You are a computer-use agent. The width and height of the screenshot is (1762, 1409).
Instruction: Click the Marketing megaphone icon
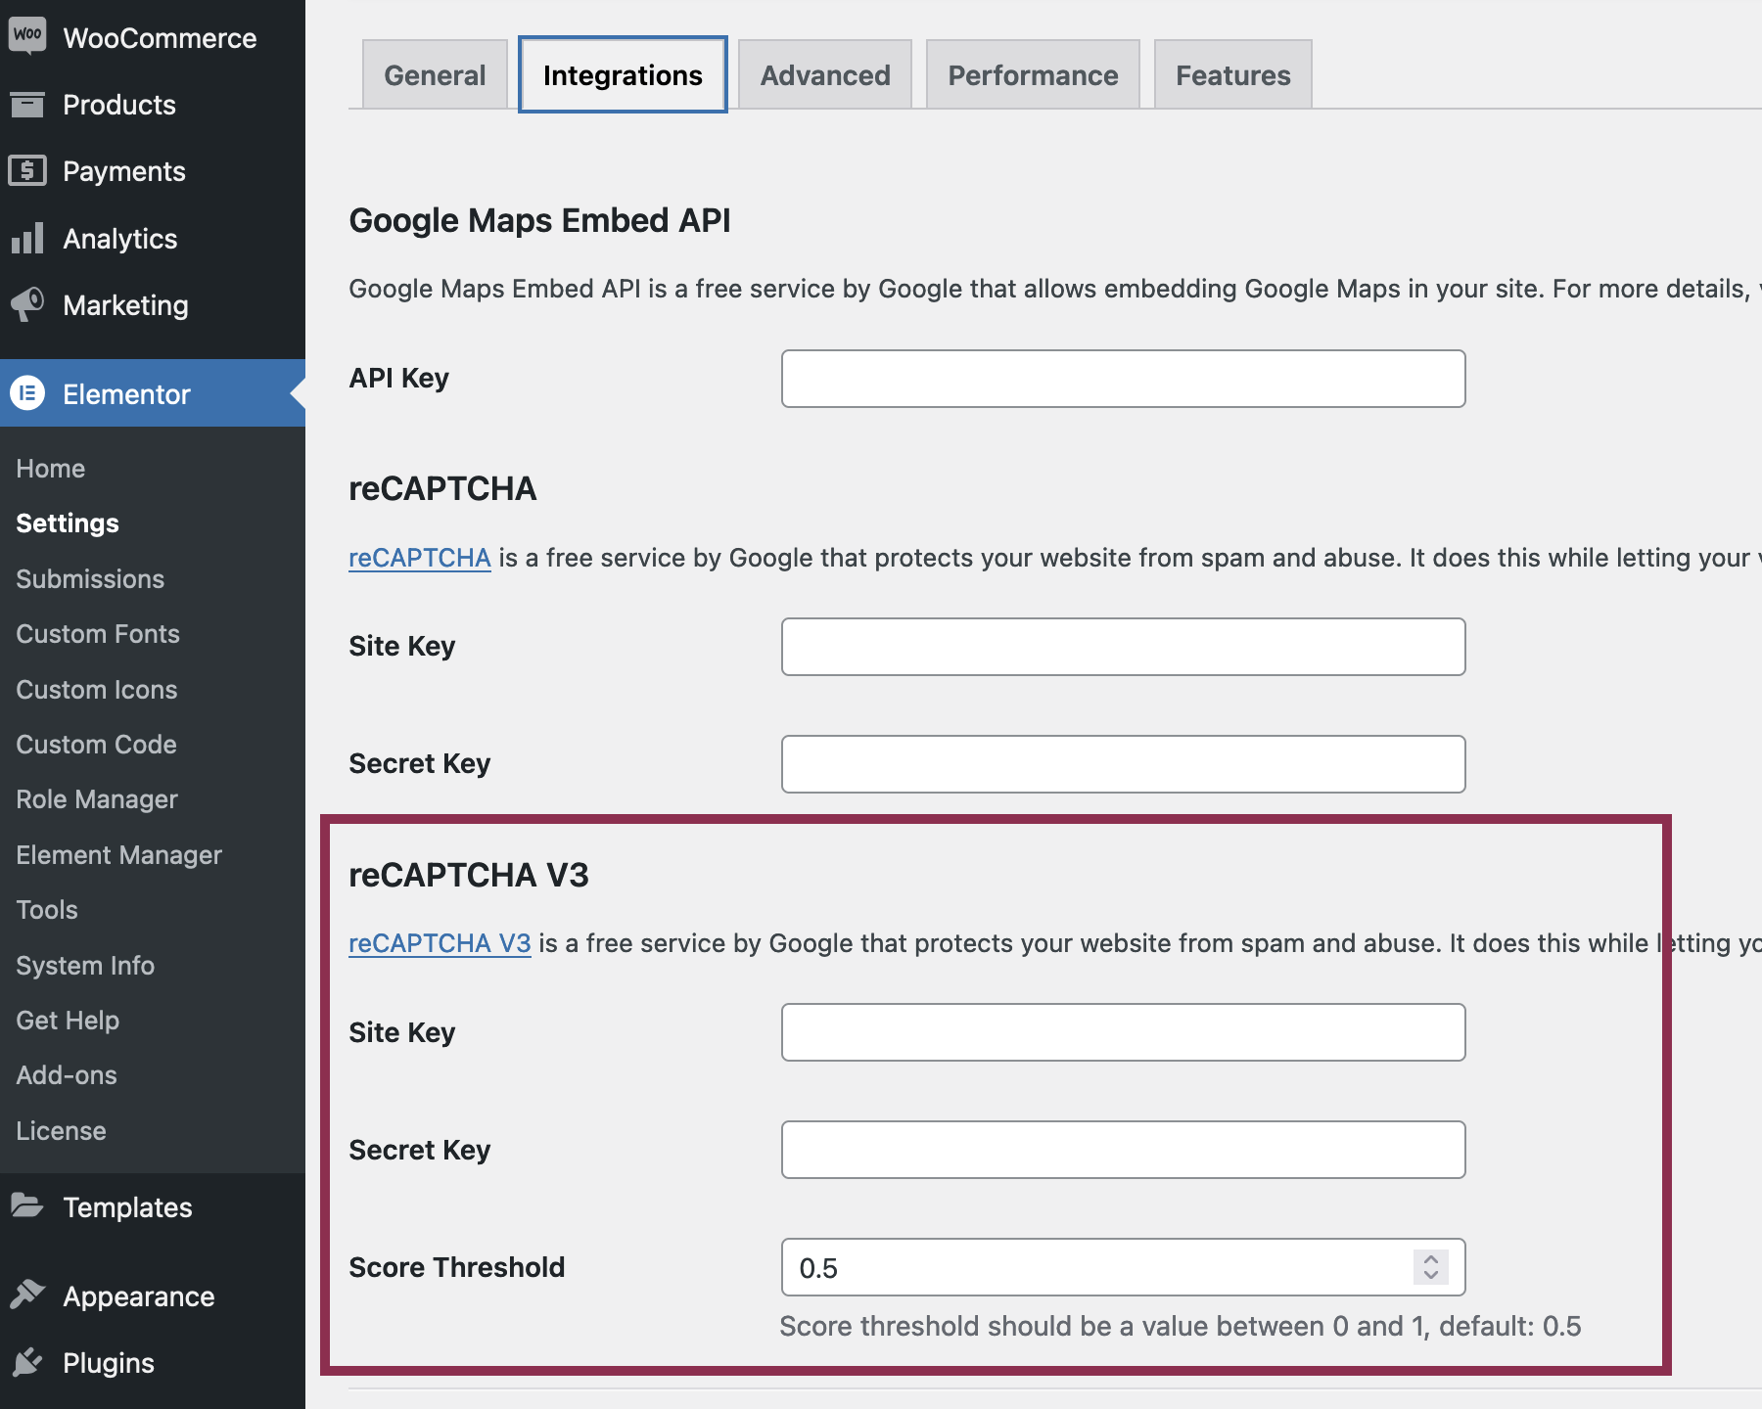[x=27, y=304]
